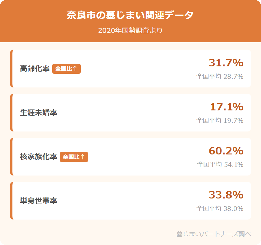Click the 核家族化率 label
The width and height of the screenshot is (261, 245).
coord(39,157)
